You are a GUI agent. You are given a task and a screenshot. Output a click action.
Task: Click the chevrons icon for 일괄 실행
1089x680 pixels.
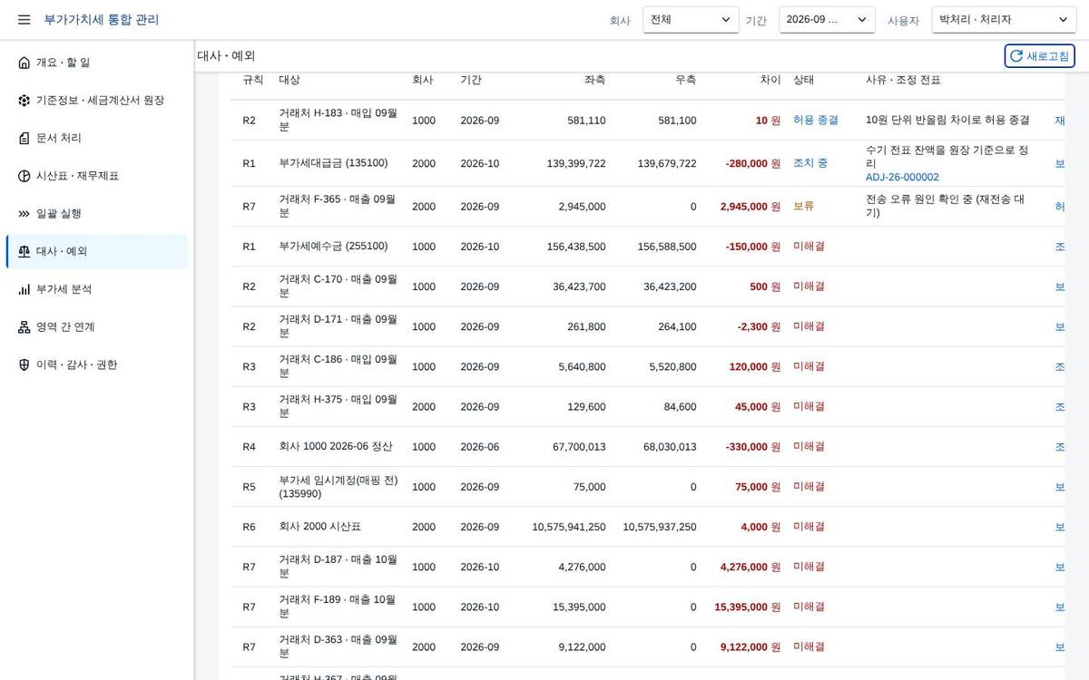pos(24,214)
